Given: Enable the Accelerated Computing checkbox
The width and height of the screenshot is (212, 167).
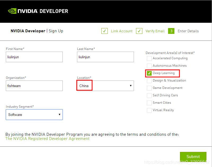Looking at the screenshot, I should click(149, 58).
